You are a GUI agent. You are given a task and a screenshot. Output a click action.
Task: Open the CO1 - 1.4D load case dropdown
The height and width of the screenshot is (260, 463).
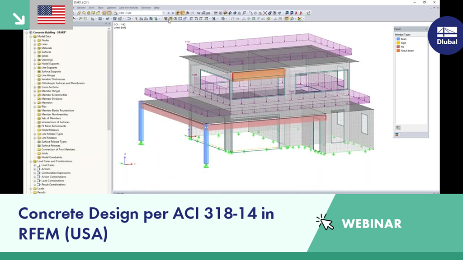point(164,13)
